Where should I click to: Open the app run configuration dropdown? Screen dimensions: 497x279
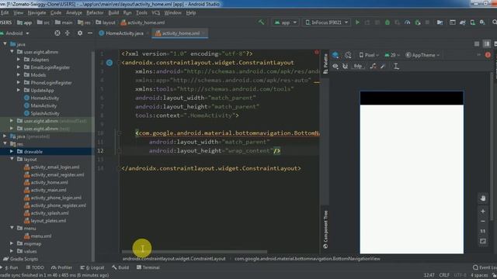[286, 22]
